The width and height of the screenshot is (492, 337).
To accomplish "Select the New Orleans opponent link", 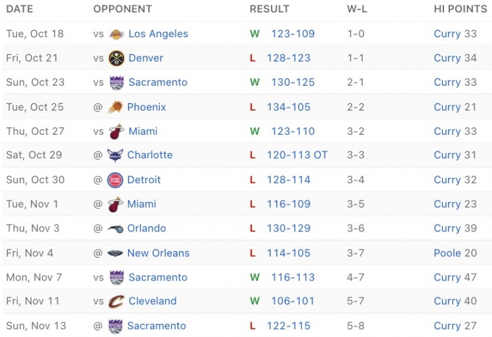I will tap(158, 253).
